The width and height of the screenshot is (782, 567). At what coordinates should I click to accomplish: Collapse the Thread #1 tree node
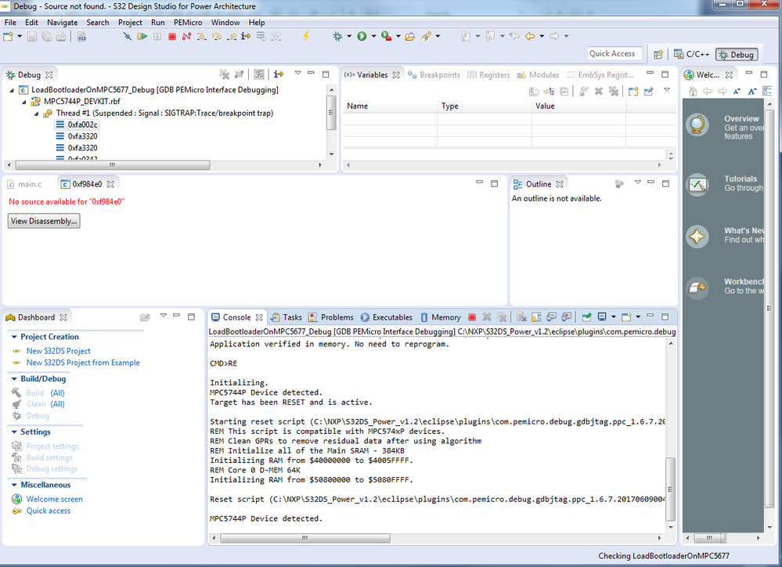point(37,114)
